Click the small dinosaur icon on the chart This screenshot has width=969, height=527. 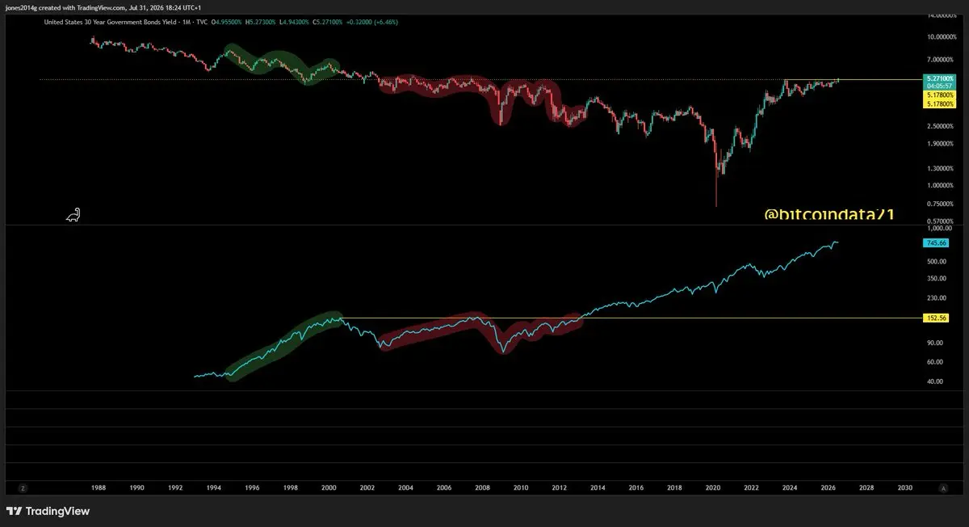click(73, 215)
